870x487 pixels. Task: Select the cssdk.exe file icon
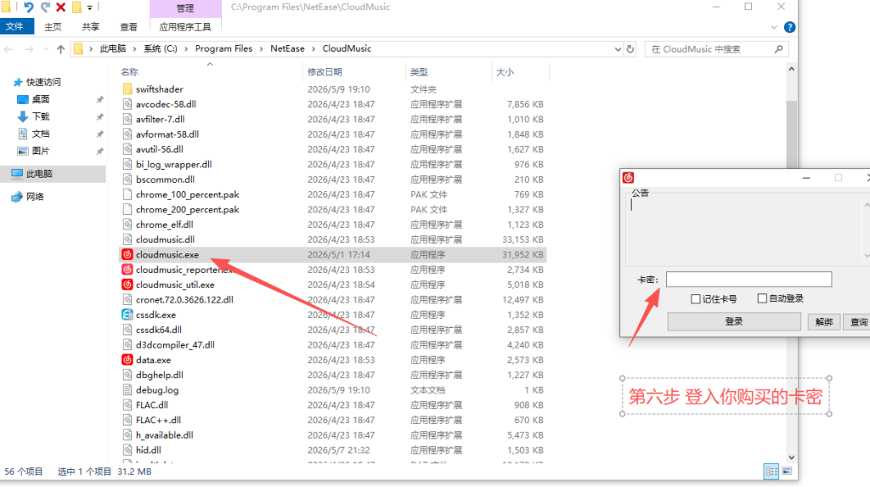pyautogui.click(x=127, y=314)
